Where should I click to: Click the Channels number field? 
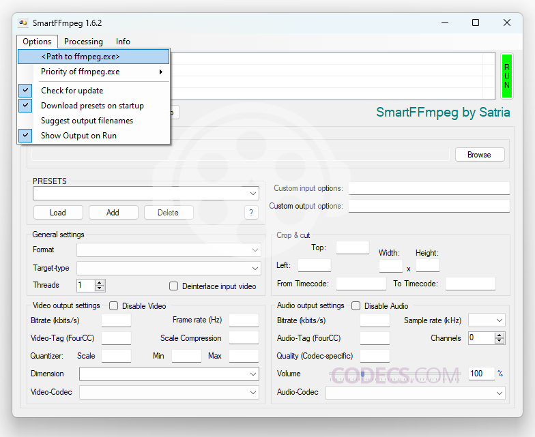point(482,338)
